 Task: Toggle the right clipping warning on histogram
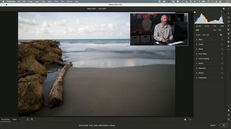(x=225, y=12)
